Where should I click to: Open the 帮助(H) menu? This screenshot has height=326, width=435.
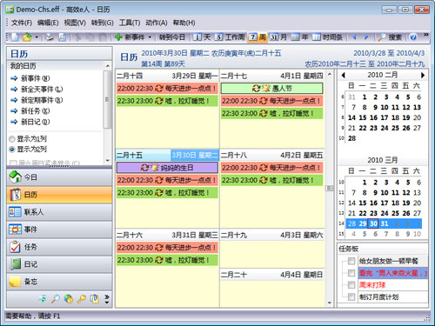click(x=184, y=23)
